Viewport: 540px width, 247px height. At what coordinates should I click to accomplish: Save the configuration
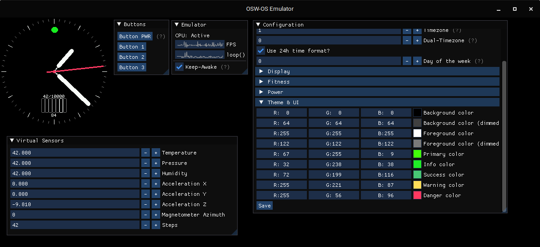pyautogui.click(x=265, y=206)
